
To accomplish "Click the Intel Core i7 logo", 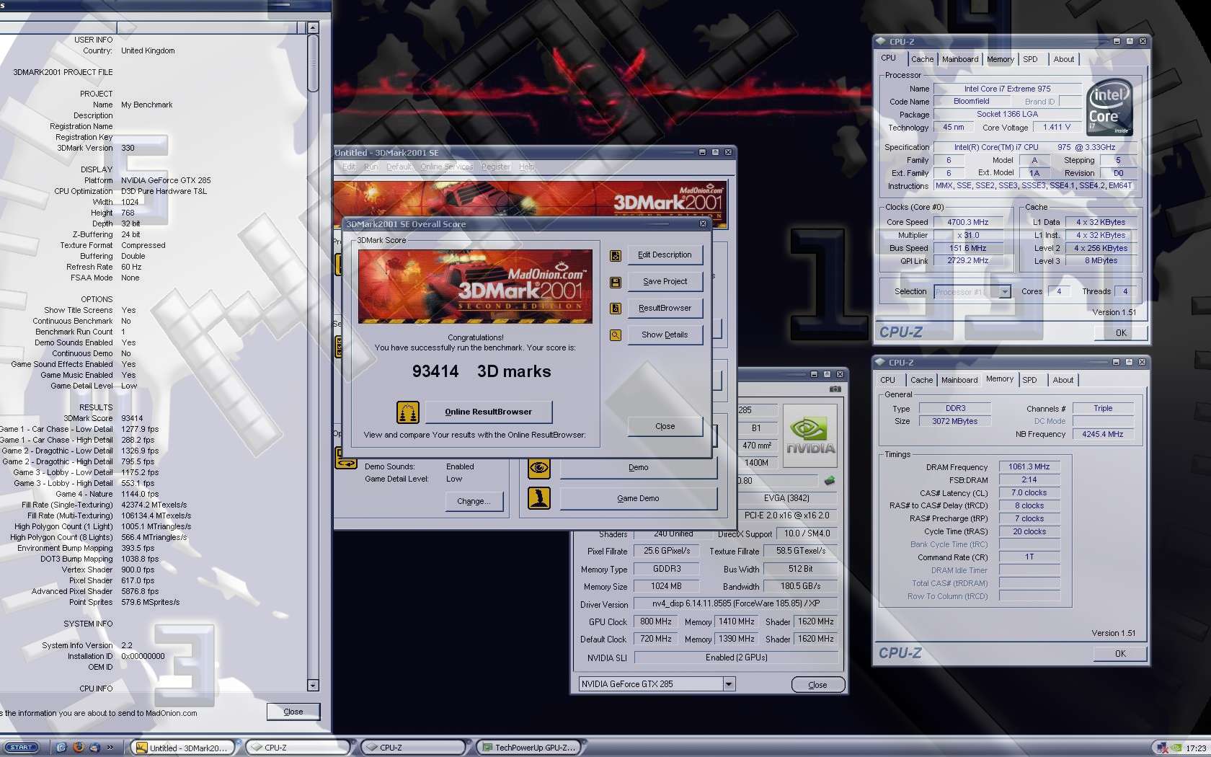I will point(1110,107).
